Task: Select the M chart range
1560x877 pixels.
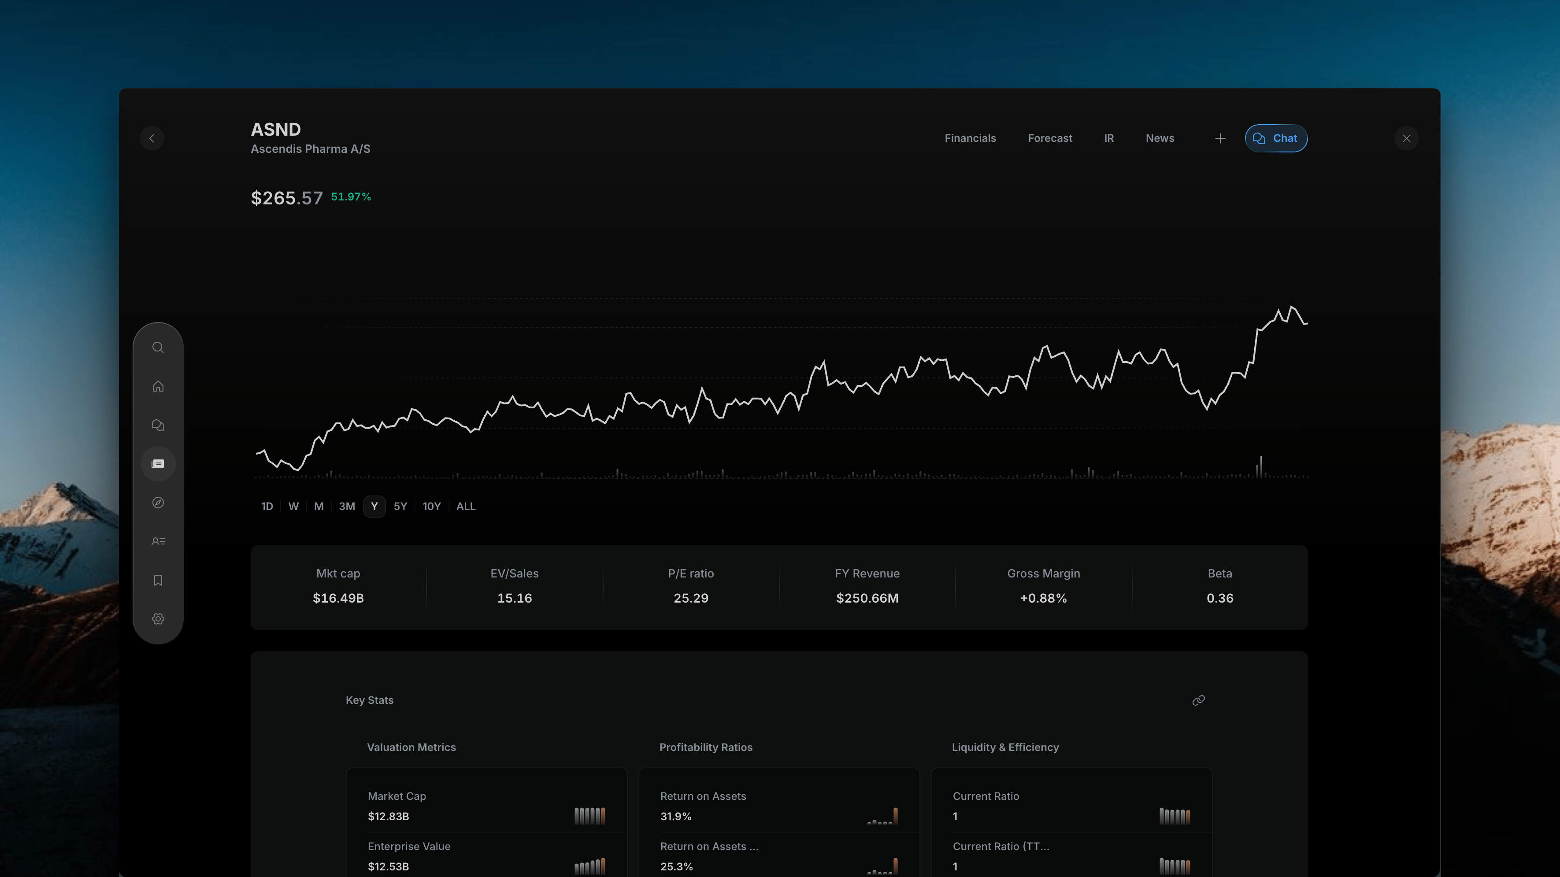Action: pos(319,507)
